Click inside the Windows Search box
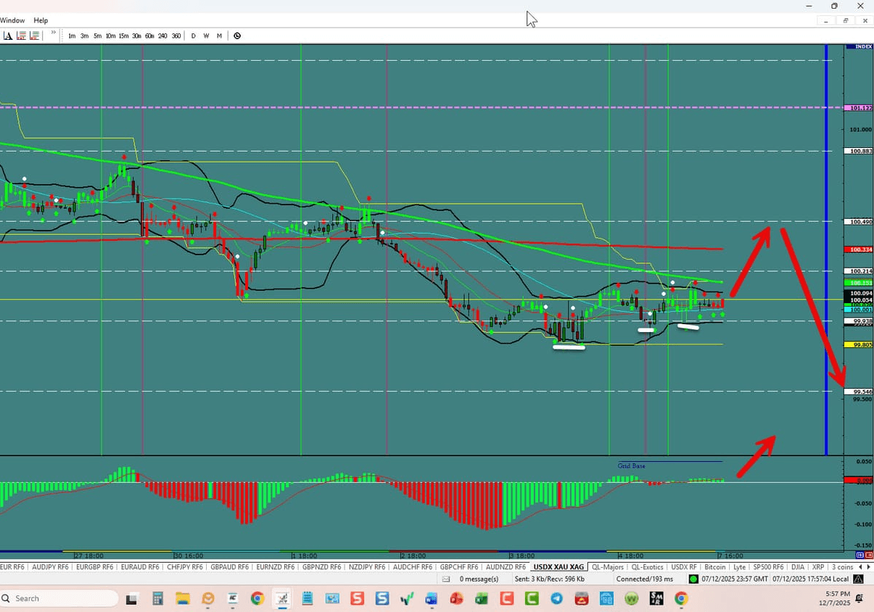Image resolution: width=874 pixels, height=612 pixels. [58, 598]
